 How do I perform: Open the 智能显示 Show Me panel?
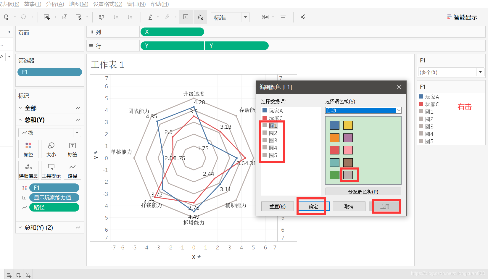point(462,17)
